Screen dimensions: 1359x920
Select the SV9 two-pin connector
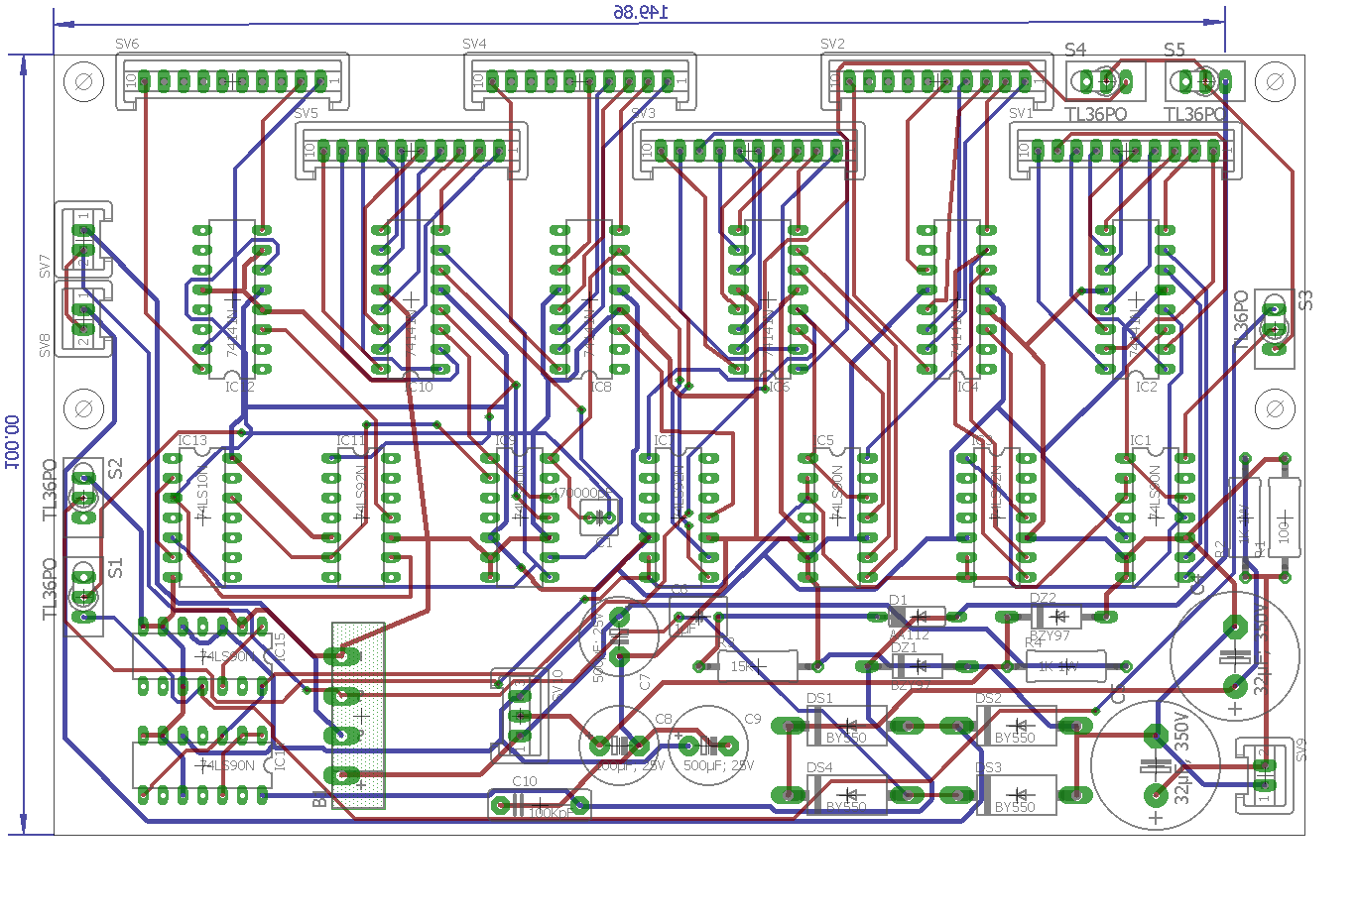click(x=1263, y=775)
